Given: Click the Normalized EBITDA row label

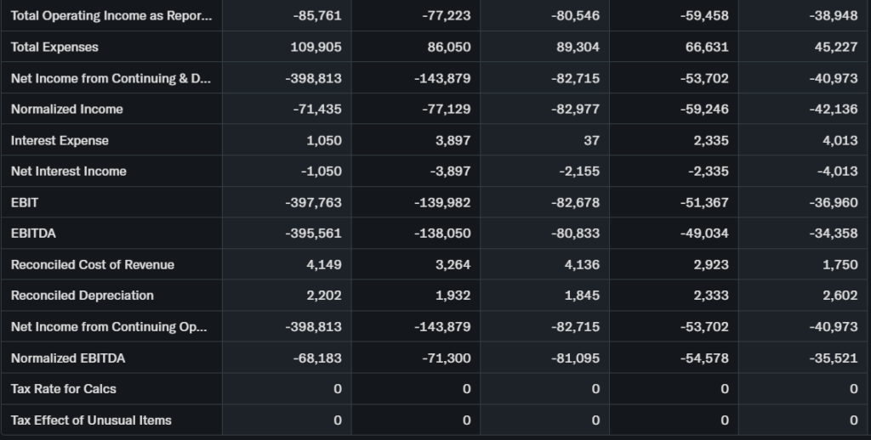Looking at the screenshot, I should point(67,358).
